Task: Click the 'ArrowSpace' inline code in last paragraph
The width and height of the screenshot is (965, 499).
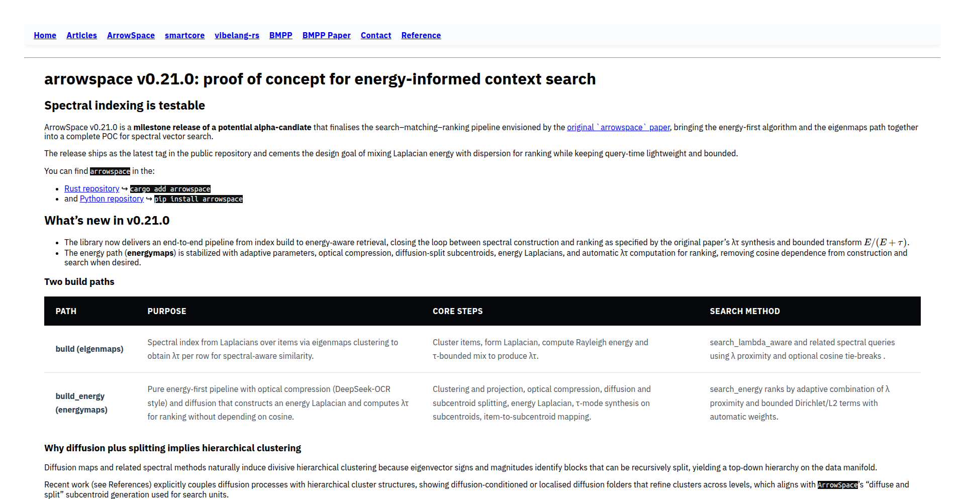Action: (x=837, y=485)
